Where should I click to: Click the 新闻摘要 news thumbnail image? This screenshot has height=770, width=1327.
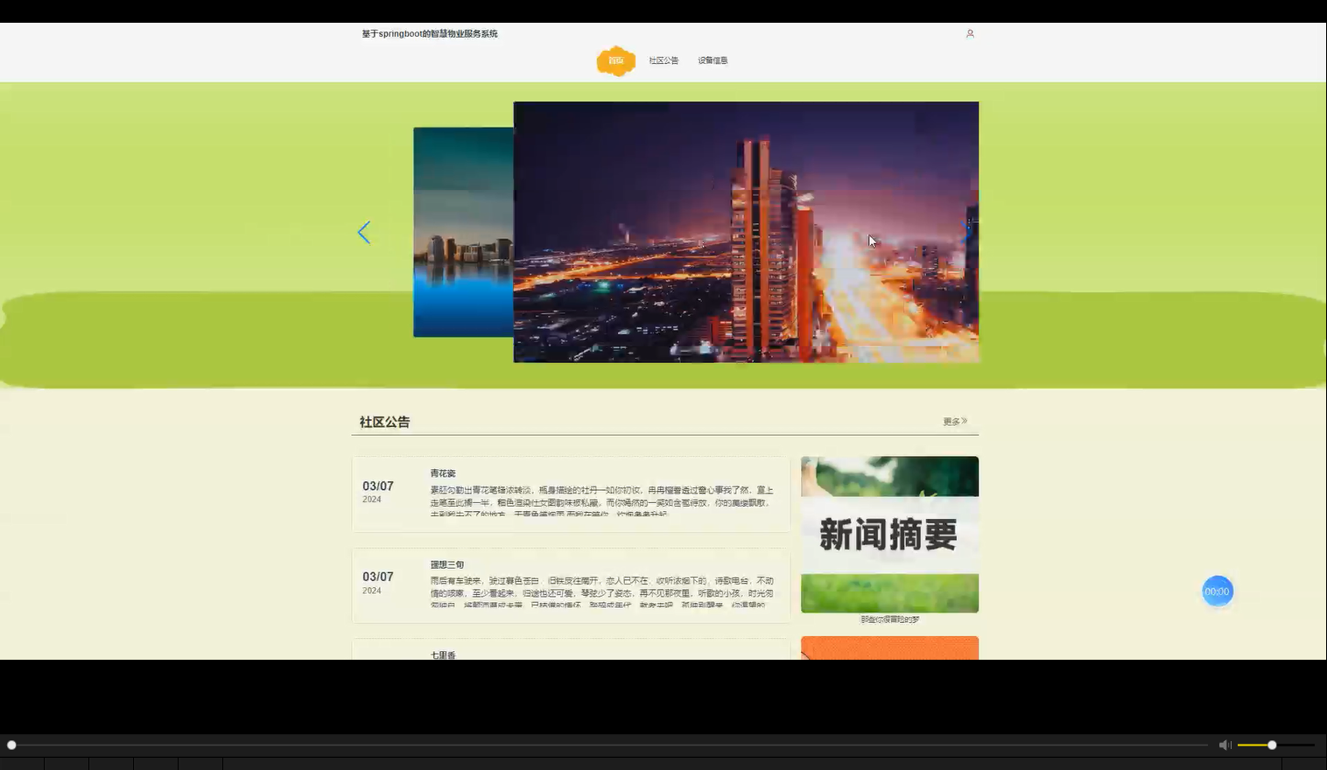[889, 535]
